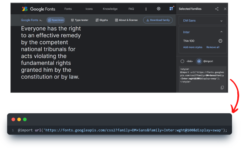The image size is (248, 149).
Task: Open the three-dot more options menu
Action: (146, 9)
